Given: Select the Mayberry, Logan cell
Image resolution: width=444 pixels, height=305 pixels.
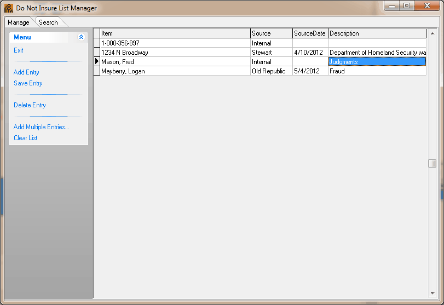Looking at the screenshot, I should 175,71.
